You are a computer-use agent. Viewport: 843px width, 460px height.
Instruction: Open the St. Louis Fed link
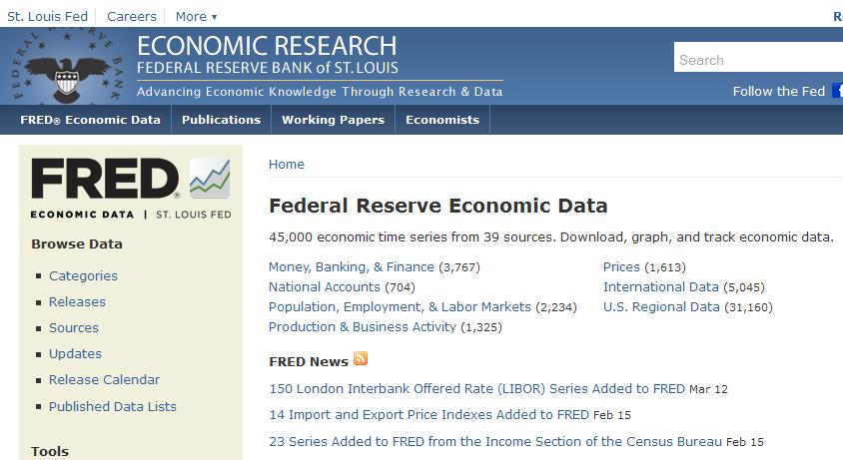coord(47,16)
